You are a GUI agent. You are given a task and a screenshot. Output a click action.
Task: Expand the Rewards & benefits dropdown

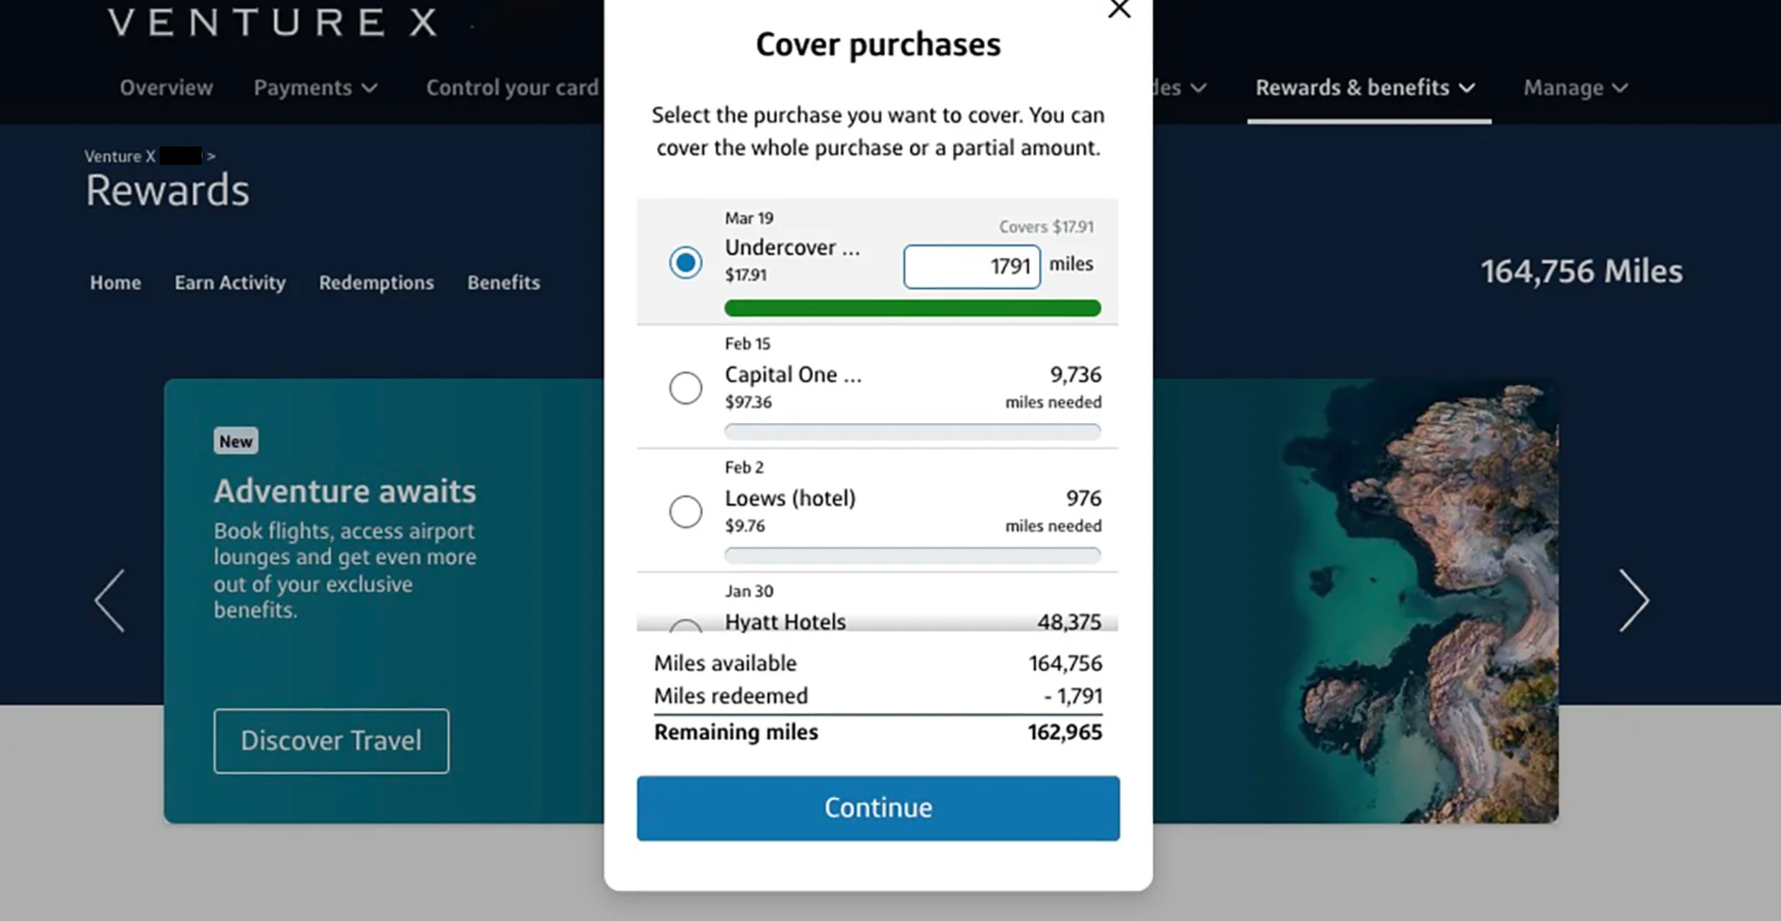tap(1364, 88)
